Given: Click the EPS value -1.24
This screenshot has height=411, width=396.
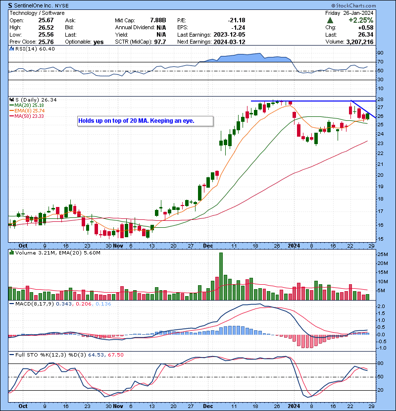Looking at the screenshot, I should (x=238, y=28).
